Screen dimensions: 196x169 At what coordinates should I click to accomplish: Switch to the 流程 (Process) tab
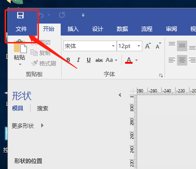click(147, 29)
